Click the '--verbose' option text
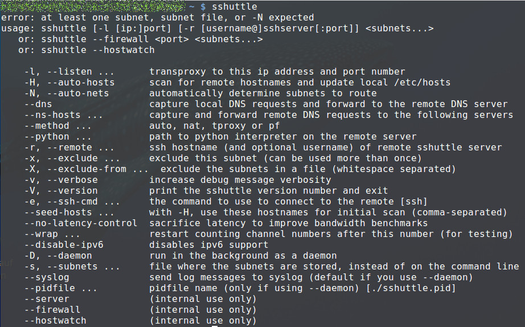 point(72,180)
